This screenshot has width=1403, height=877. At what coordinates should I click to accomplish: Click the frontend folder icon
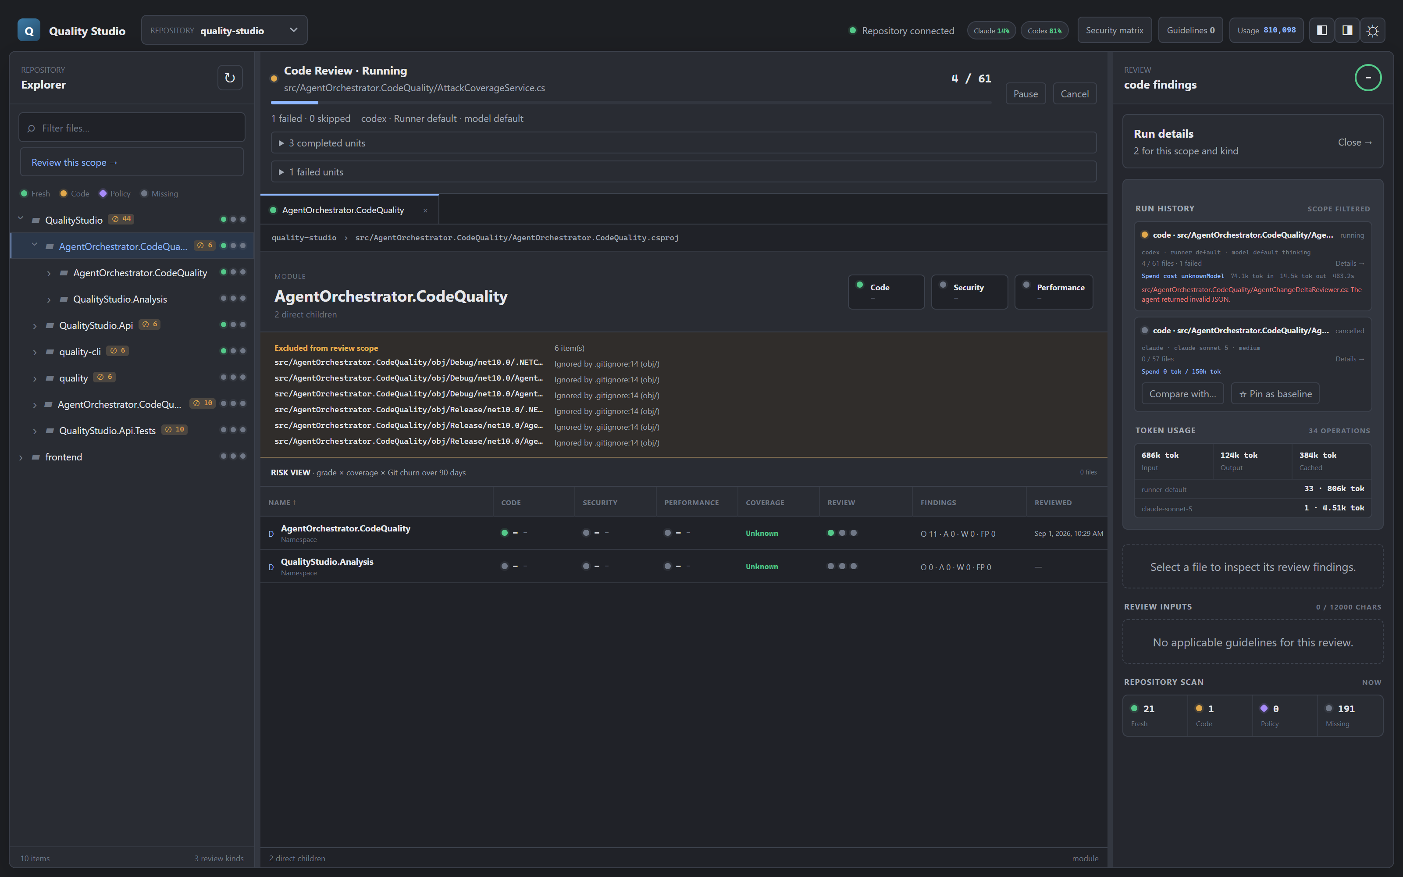pyautogui.click(x=36, y=457)
